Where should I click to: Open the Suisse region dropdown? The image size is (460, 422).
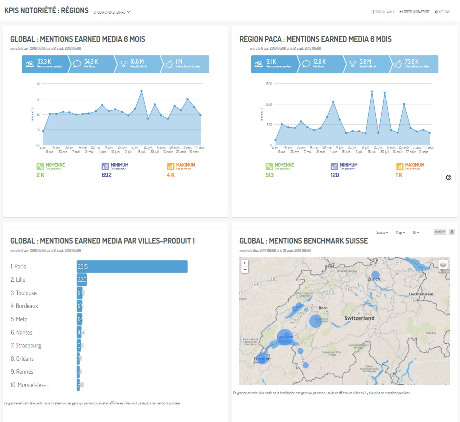[x=382, y=233]
